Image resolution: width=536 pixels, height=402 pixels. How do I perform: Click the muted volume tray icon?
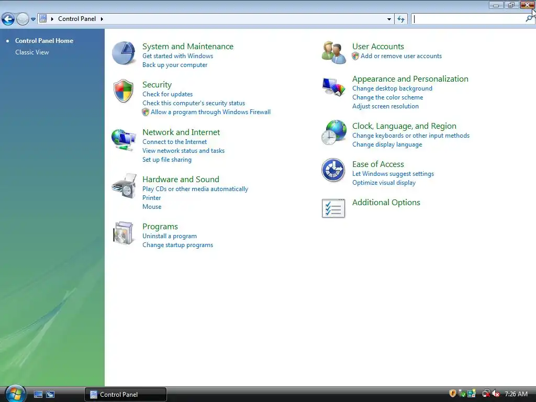tap(496, 394)
